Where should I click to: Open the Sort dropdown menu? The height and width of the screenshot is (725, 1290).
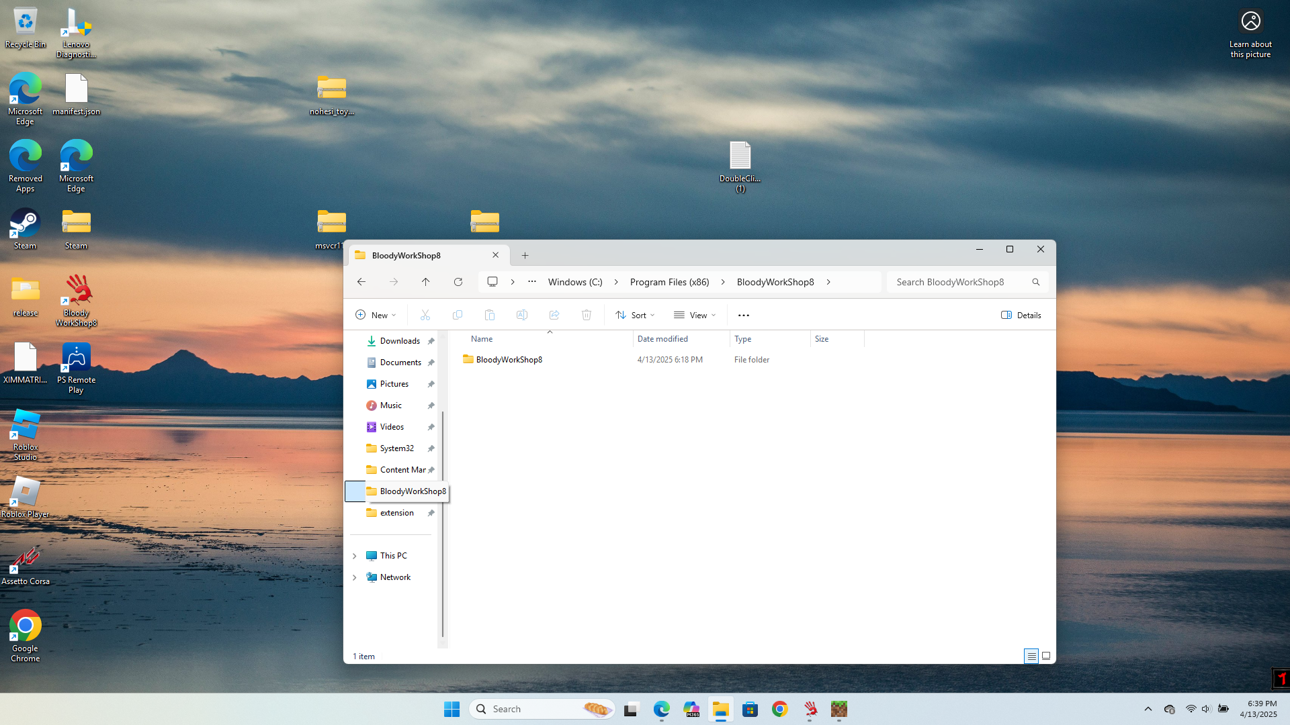click(635, 315)
